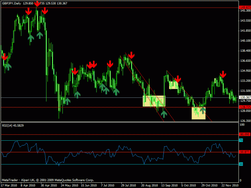The image size is (251, 188).
Task: Click the 29 Jul 2010 date label
Action: click(x=129, y=186)
